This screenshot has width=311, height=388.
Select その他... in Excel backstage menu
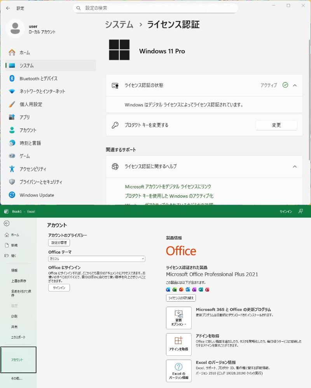pos(18,378)
